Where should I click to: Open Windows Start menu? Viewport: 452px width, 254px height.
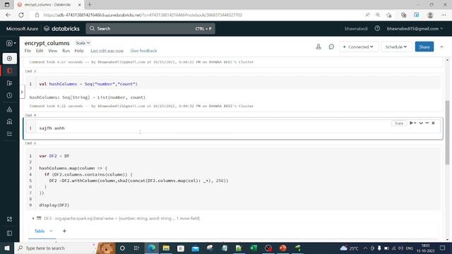tap(7, 248)
